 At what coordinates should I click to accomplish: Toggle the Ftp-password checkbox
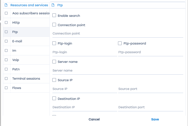tap(120, 43)
